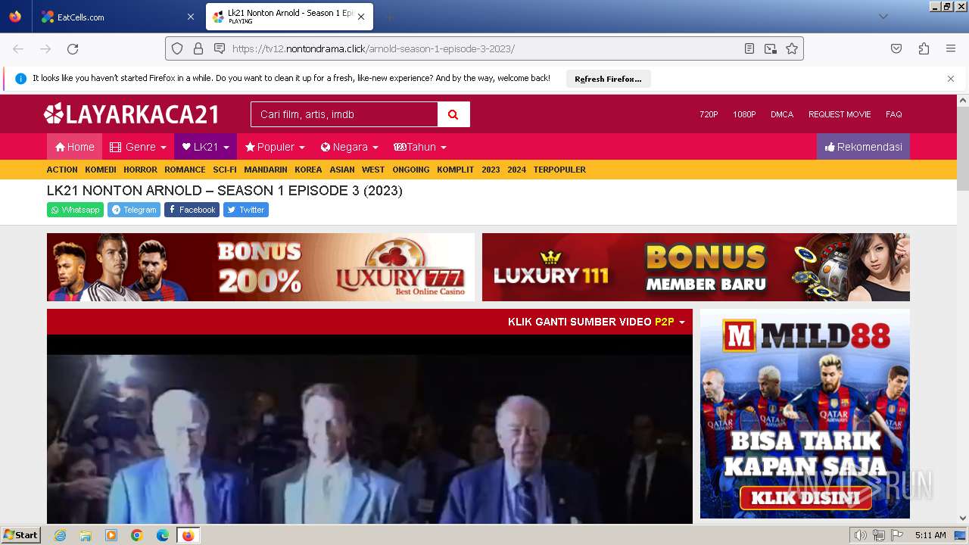969x545 pixels.
Task: Click the red search magnifier button
Action: coord(453,114)
